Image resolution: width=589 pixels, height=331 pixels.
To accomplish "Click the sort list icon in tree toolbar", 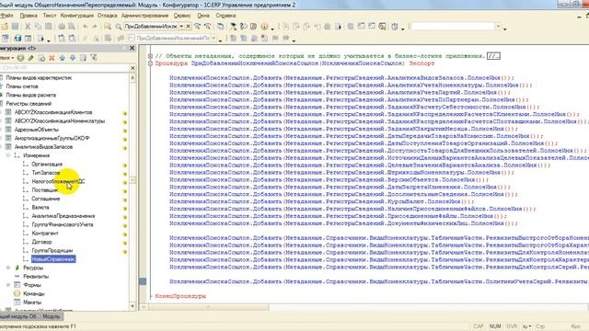I will (x=83, y=58).
